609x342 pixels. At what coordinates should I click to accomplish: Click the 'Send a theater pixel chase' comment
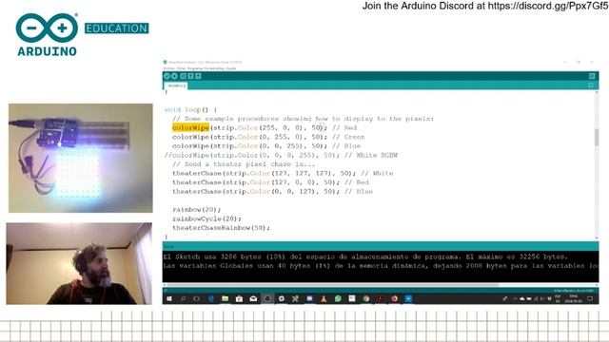244,164
